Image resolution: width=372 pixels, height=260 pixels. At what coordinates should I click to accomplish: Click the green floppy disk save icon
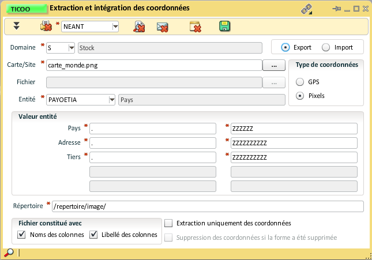[x=224, y=26]
